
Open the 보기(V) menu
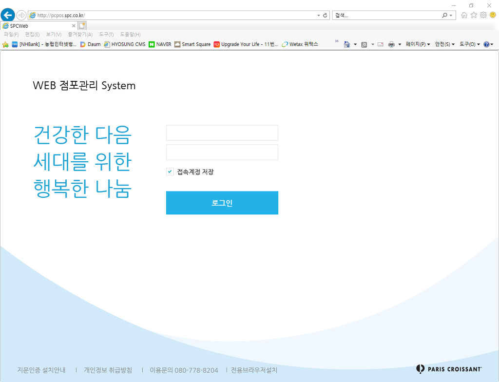click(54, 35)
